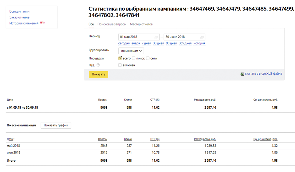
Task: Select the Все tab
Action: pyautogui.click(x=91, y=24)
